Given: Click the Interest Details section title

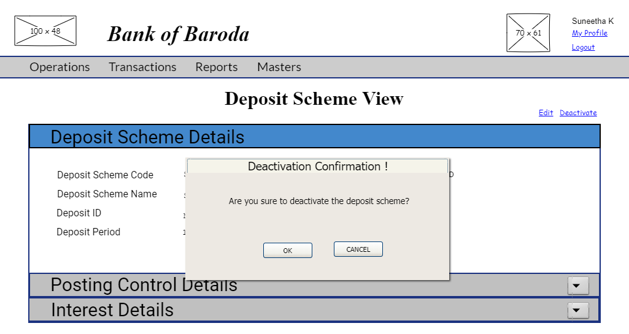Looking at the screenshot, I should tap(112, 310).
